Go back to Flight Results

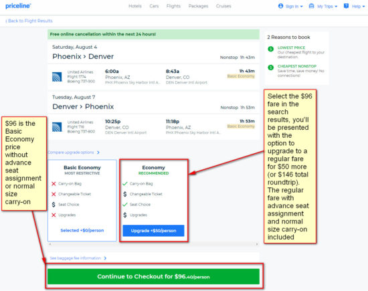[x=29, y=21]
